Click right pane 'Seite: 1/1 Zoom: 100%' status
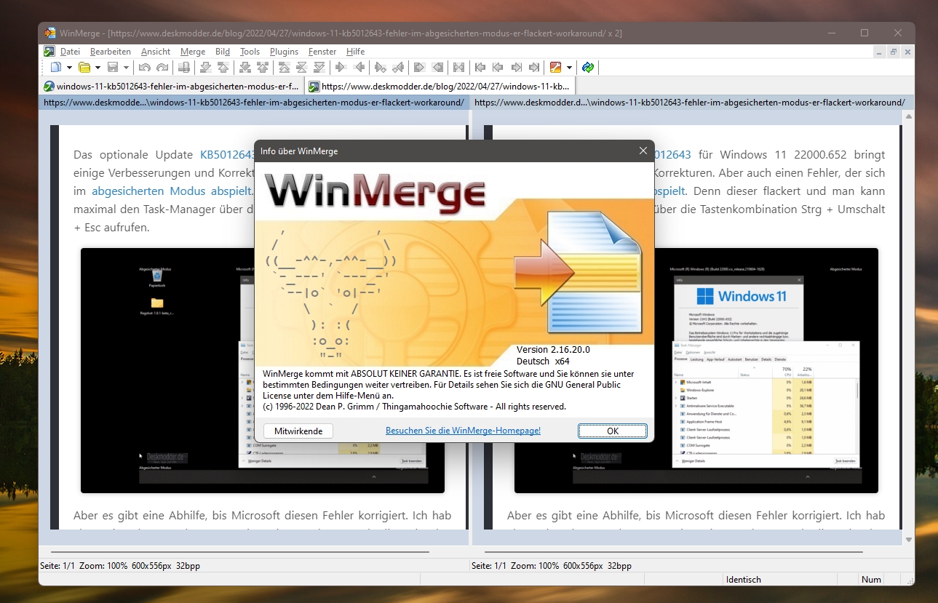This screenshot has height=603, width=938. (x=515, y=565)
